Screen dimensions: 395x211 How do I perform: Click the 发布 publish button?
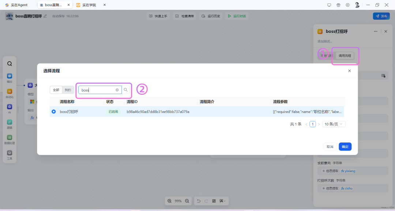click(x=381, y=16)
